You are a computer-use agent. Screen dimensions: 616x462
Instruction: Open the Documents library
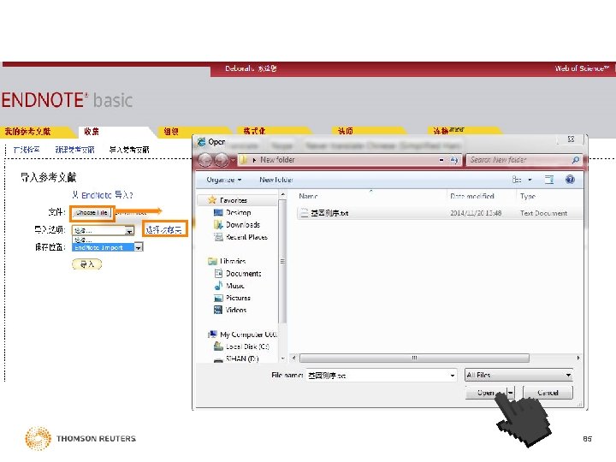click(x=243, y=274)
